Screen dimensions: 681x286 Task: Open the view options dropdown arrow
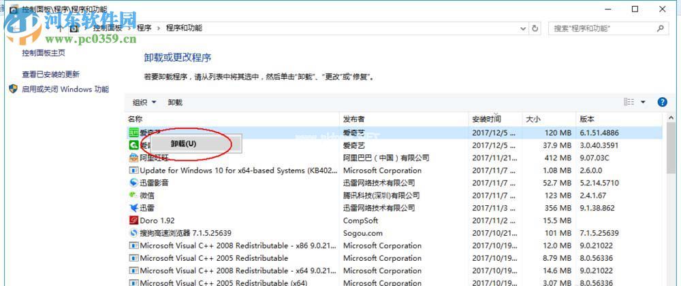click(x=643, y=102)
